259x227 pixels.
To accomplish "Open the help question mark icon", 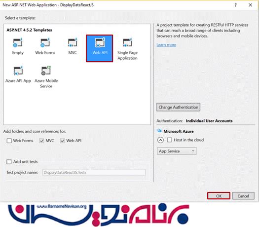I will click(x=235, y=5).
